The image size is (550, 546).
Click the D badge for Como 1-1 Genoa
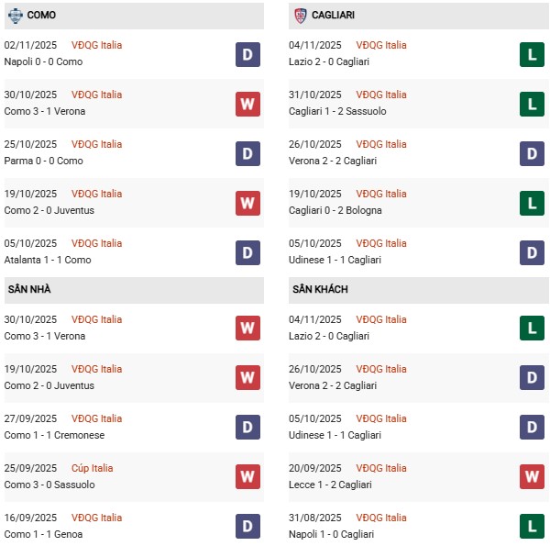click(247, 527)
